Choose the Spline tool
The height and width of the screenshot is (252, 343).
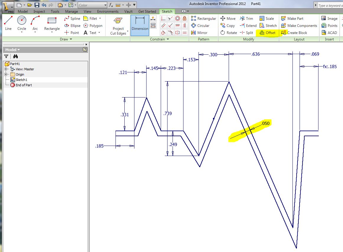(x=72, y=19)
